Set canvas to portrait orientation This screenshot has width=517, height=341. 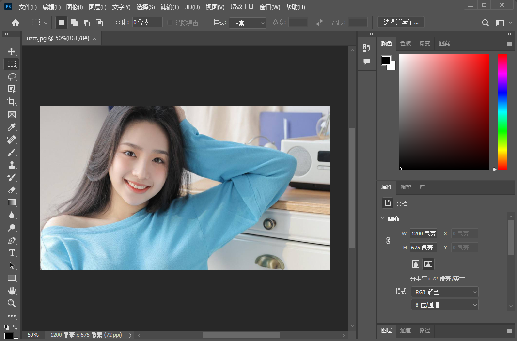[415, 264]
